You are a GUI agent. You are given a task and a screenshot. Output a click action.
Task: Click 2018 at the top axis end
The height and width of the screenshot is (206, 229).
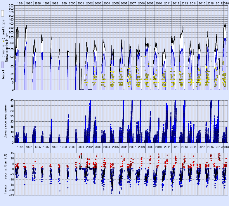pos(226,3)
